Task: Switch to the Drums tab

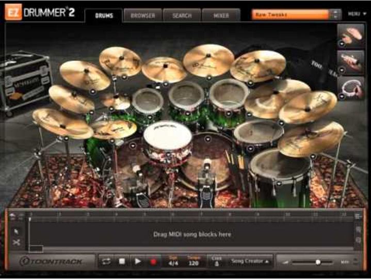Action: coord(104,15)
